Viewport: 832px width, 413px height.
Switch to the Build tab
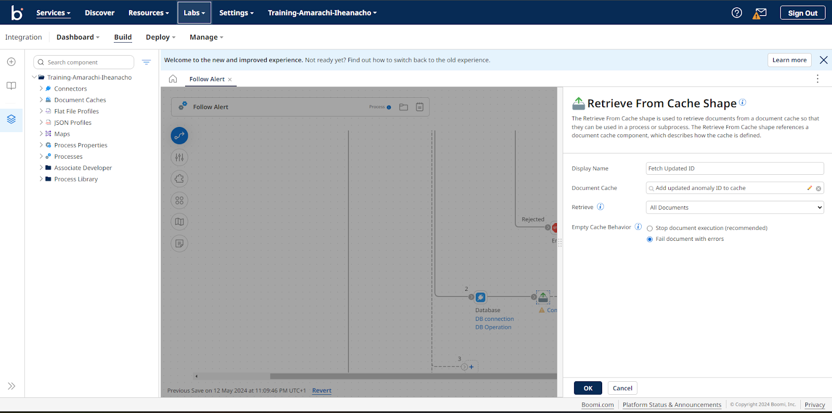tap(123, 37)
